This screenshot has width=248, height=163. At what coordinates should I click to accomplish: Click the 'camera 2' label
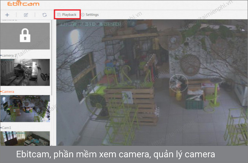tap(9, 56)
